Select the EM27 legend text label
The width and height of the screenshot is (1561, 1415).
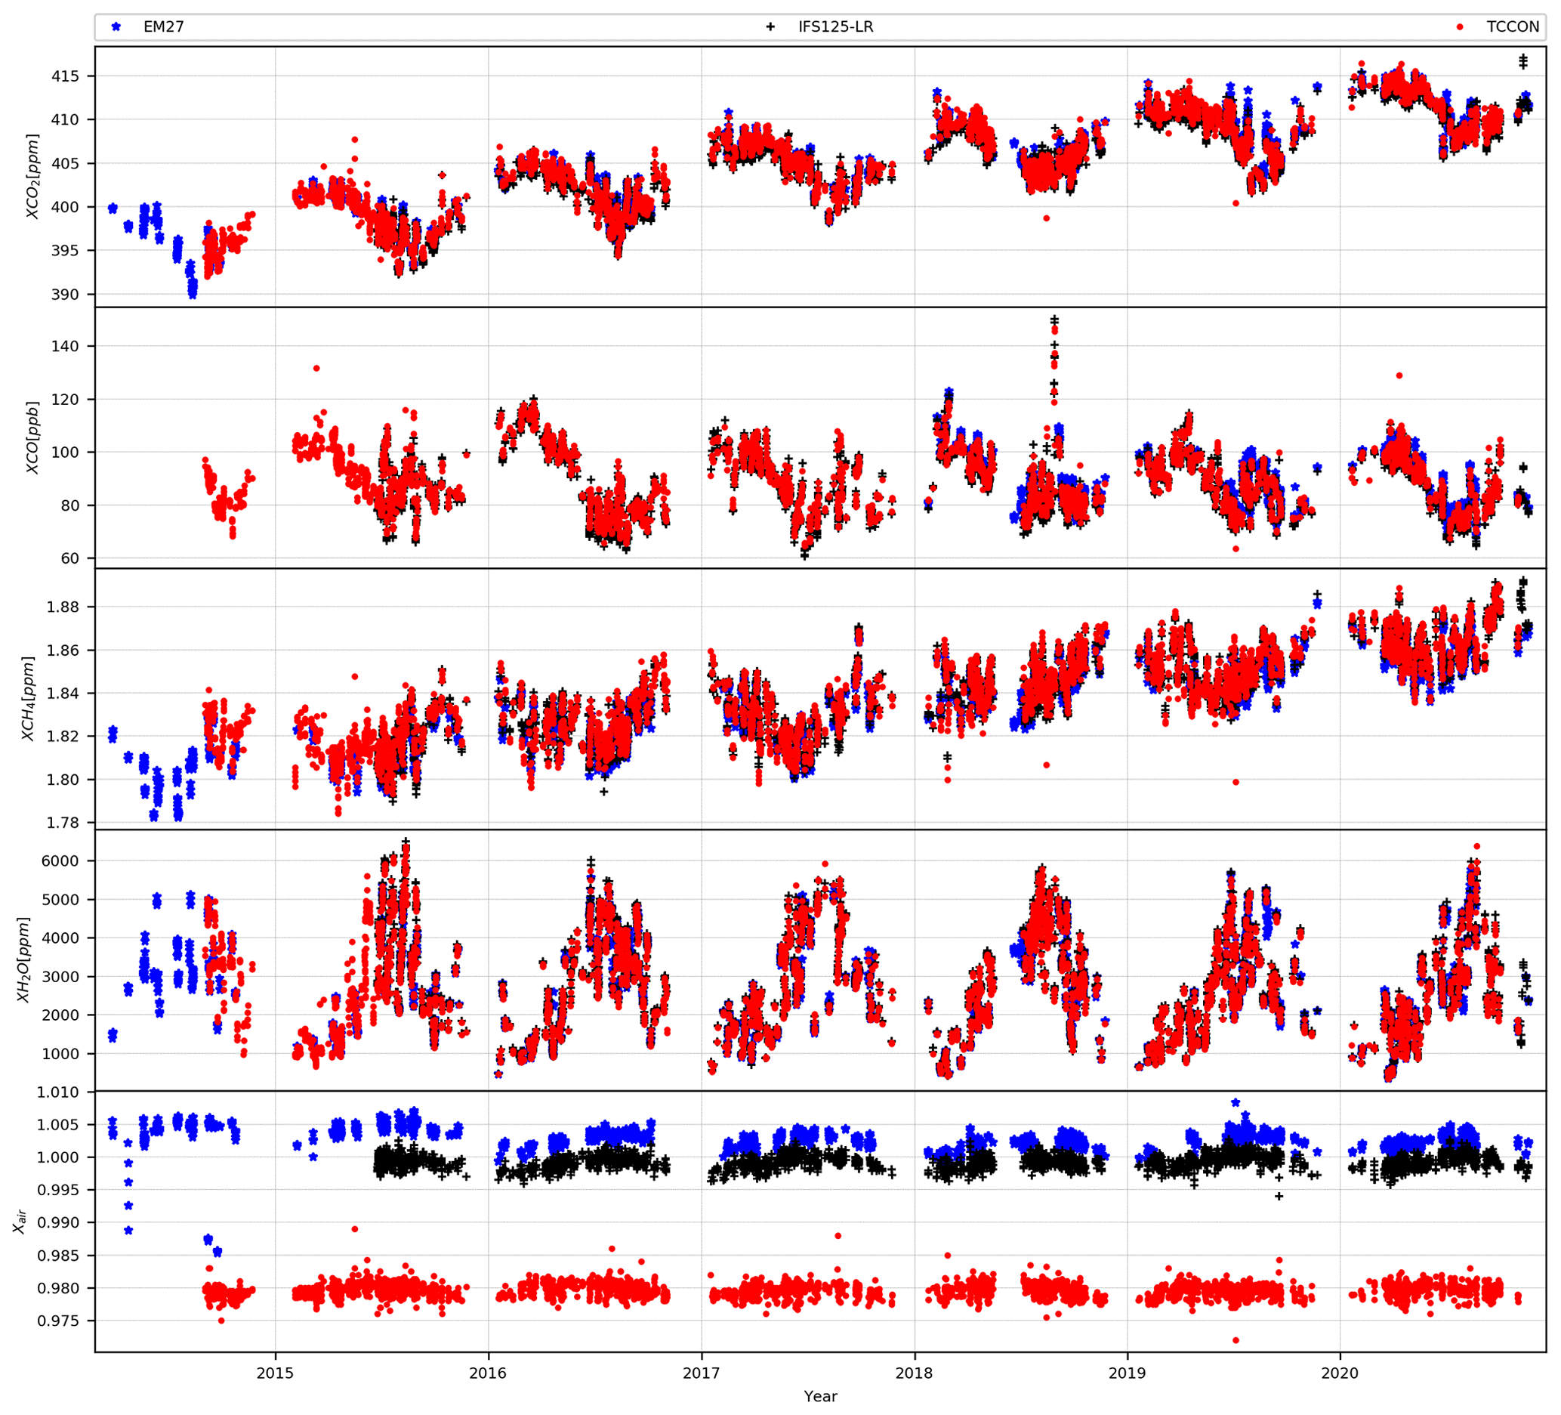[163, 27]
